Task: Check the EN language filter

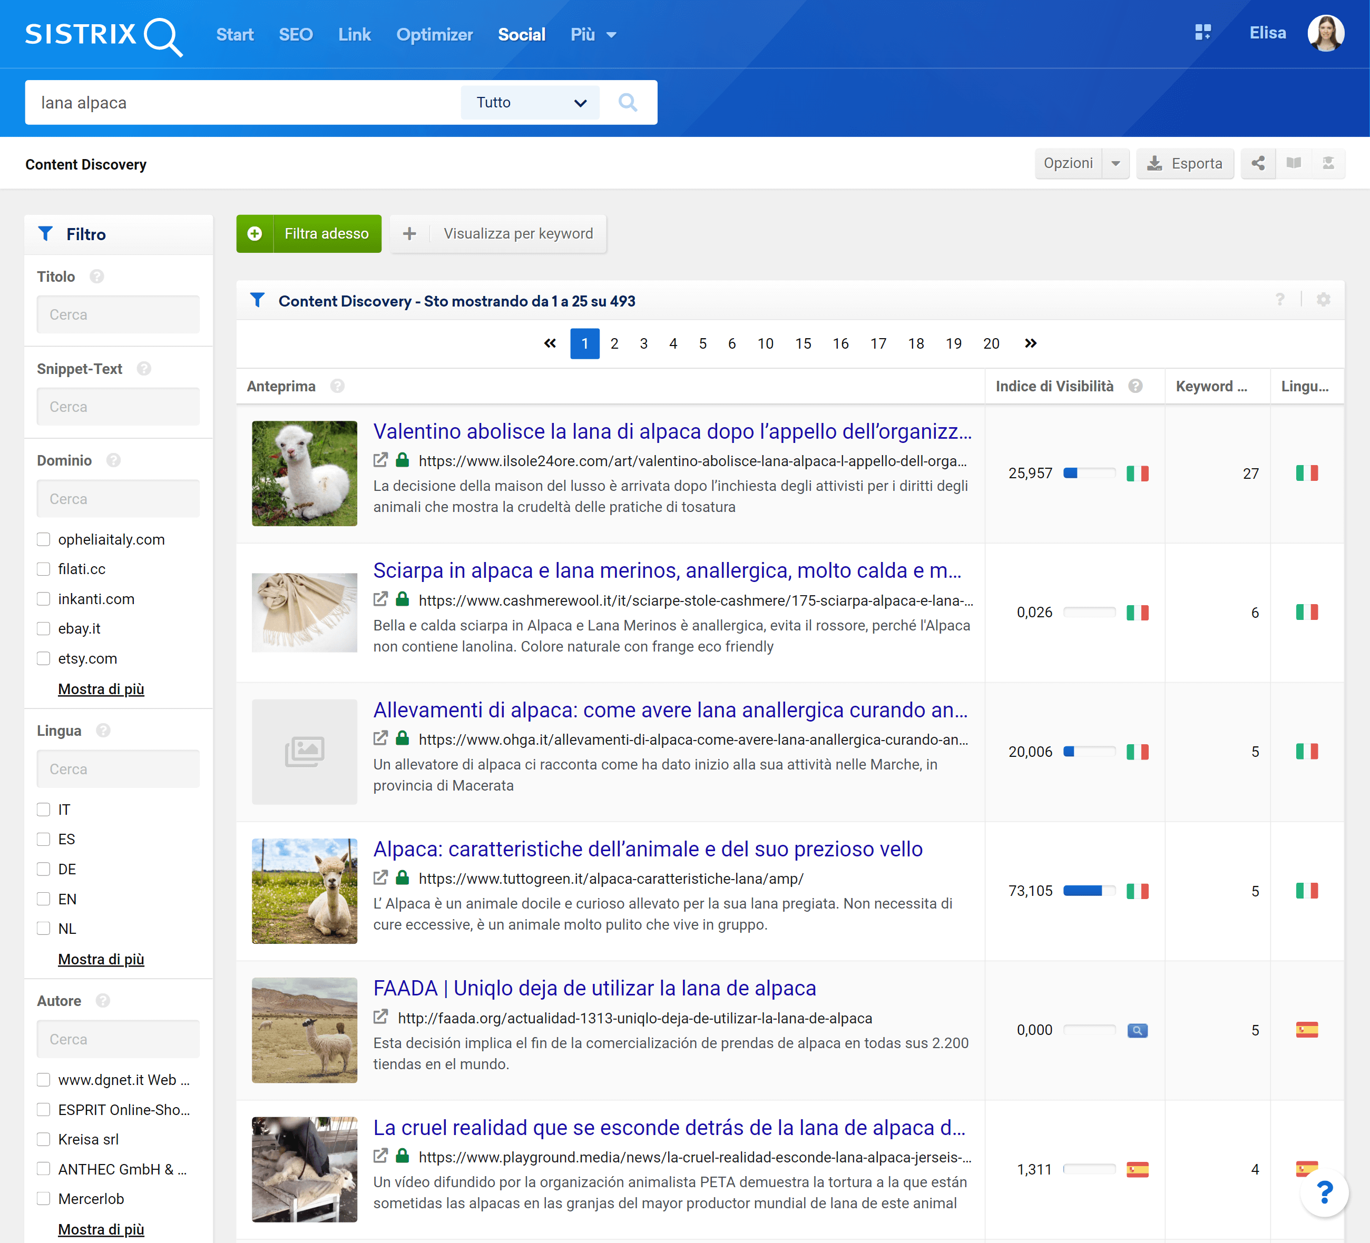Action: tap(44, 899)
